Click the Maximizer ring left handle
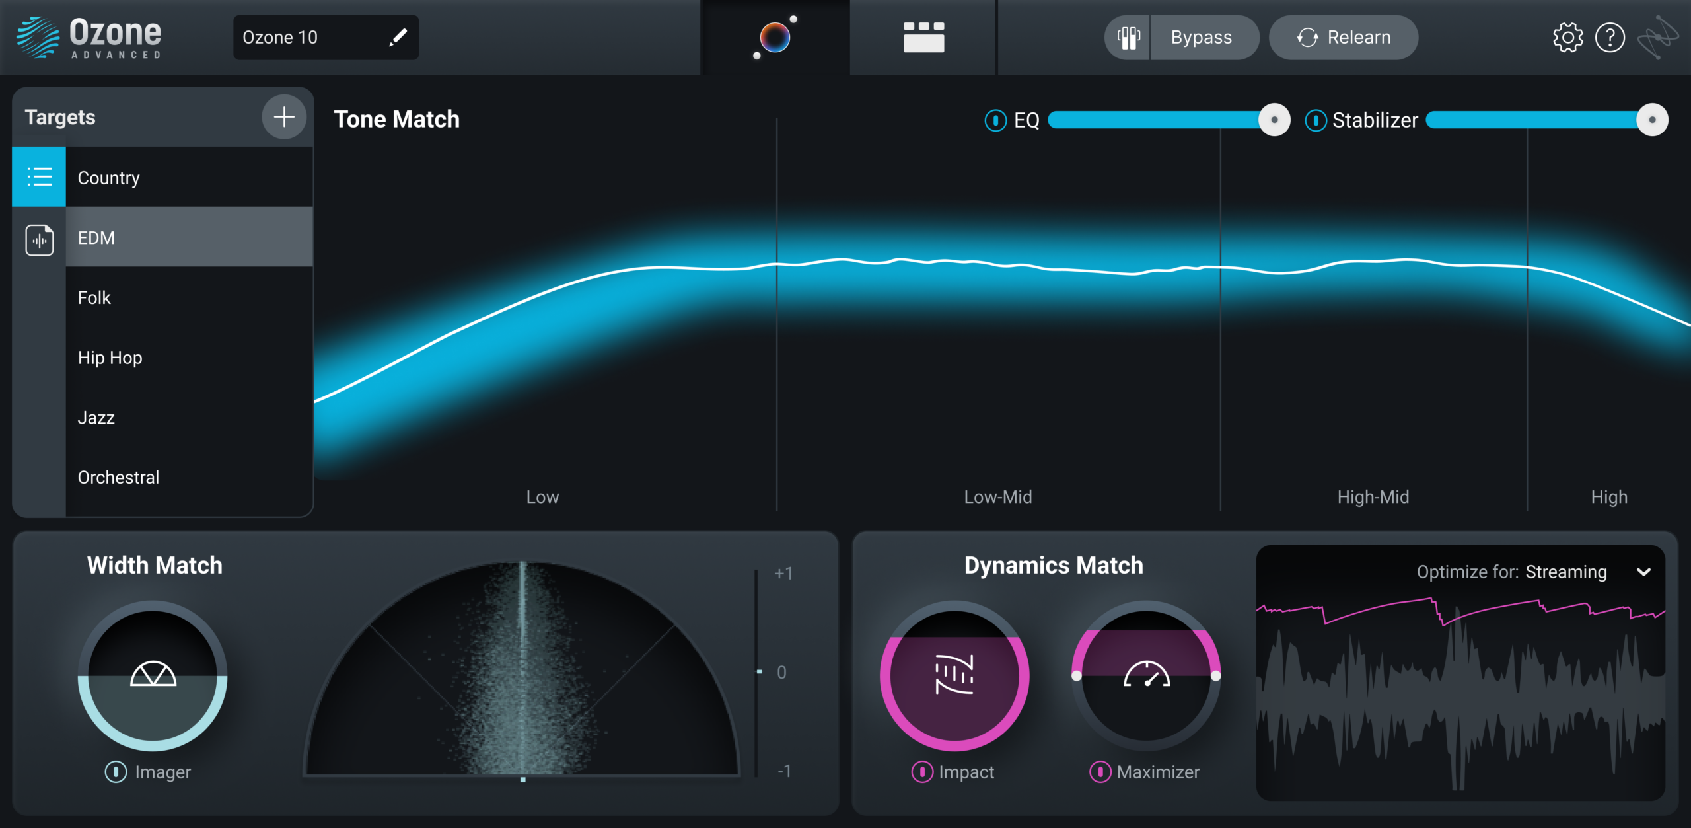The image size is (1691, 828). [1077, 675]
